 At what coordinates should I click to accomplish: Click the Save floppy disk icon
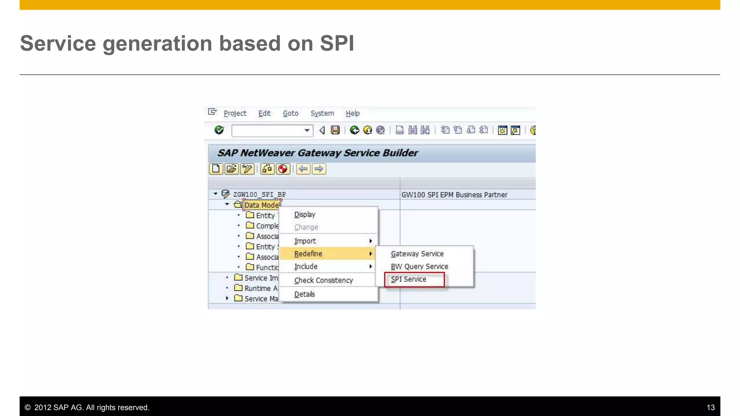coord(335,130)
